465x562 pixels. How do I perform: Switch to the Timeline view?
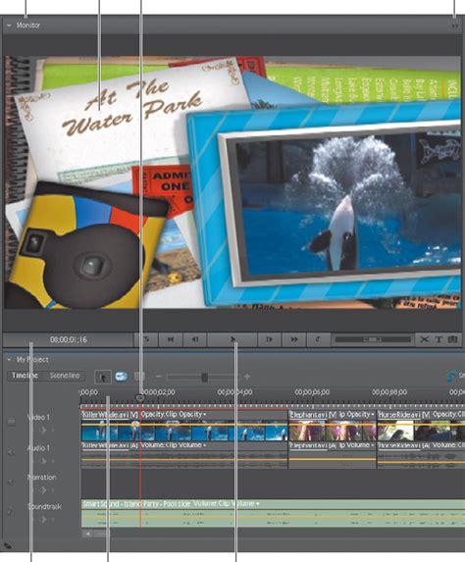click(x=25, y=376)
